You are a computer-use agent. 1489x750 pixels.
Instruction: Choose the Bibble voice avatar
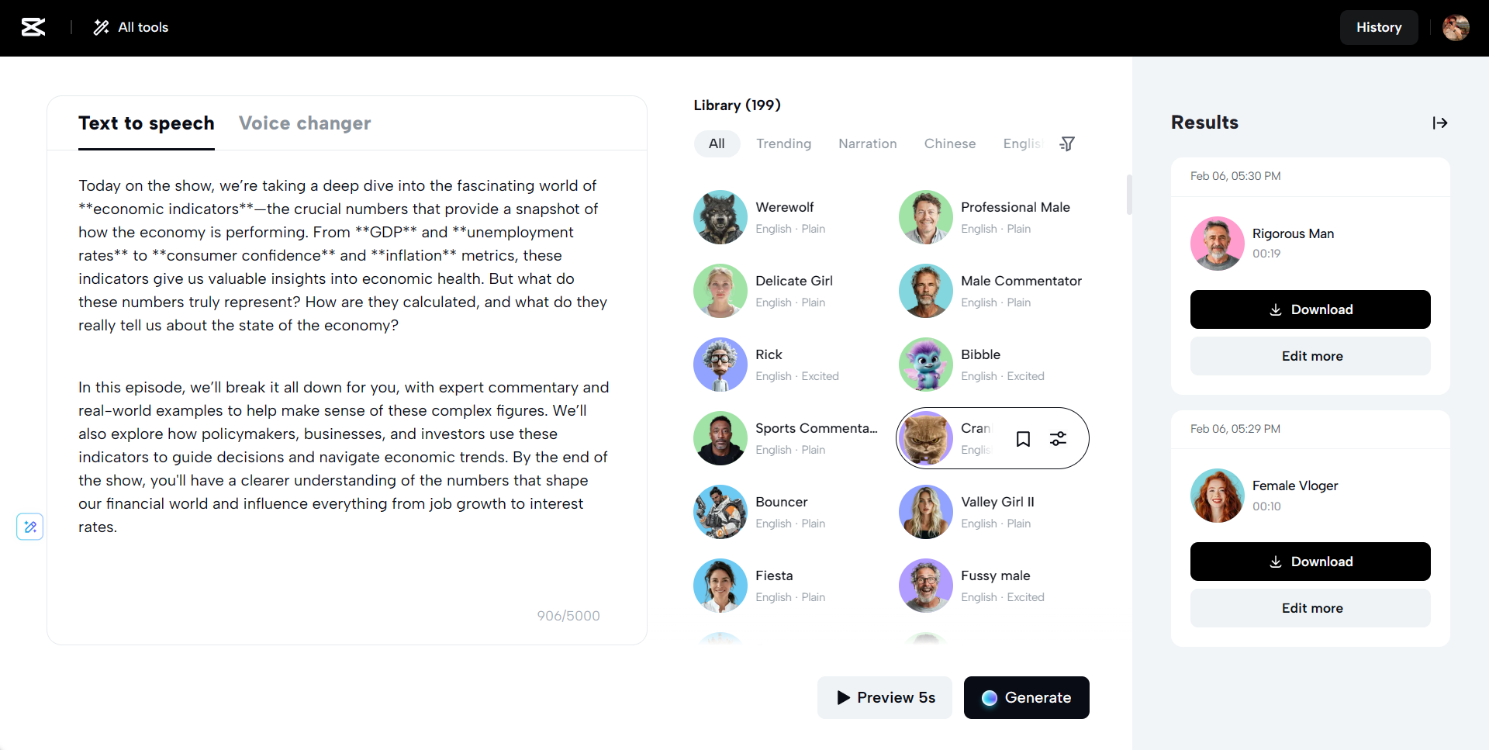(925, 365)
